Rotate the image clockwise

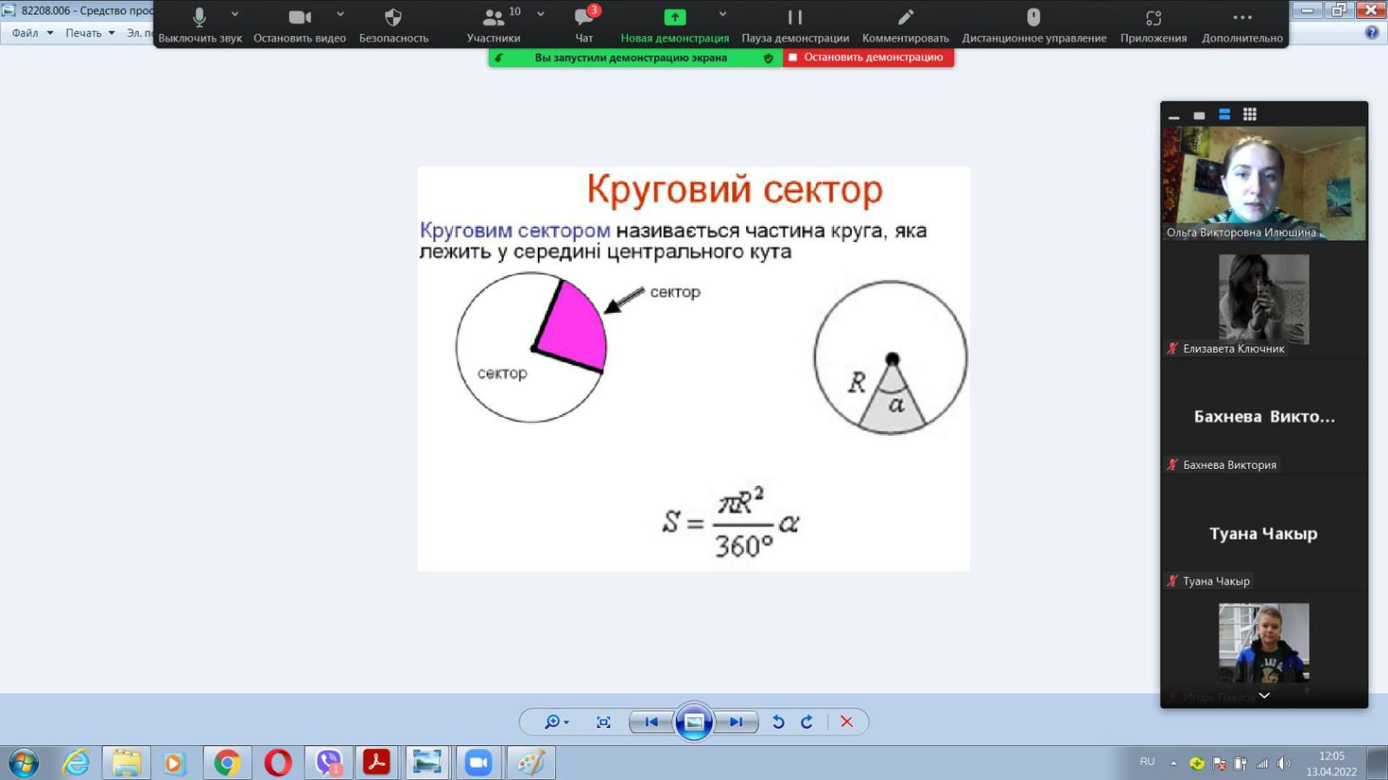807,722
